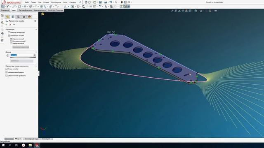264x148 pixels.
Task: Toggle Точки изгиба checkbox
Action: tap(7, 69)
